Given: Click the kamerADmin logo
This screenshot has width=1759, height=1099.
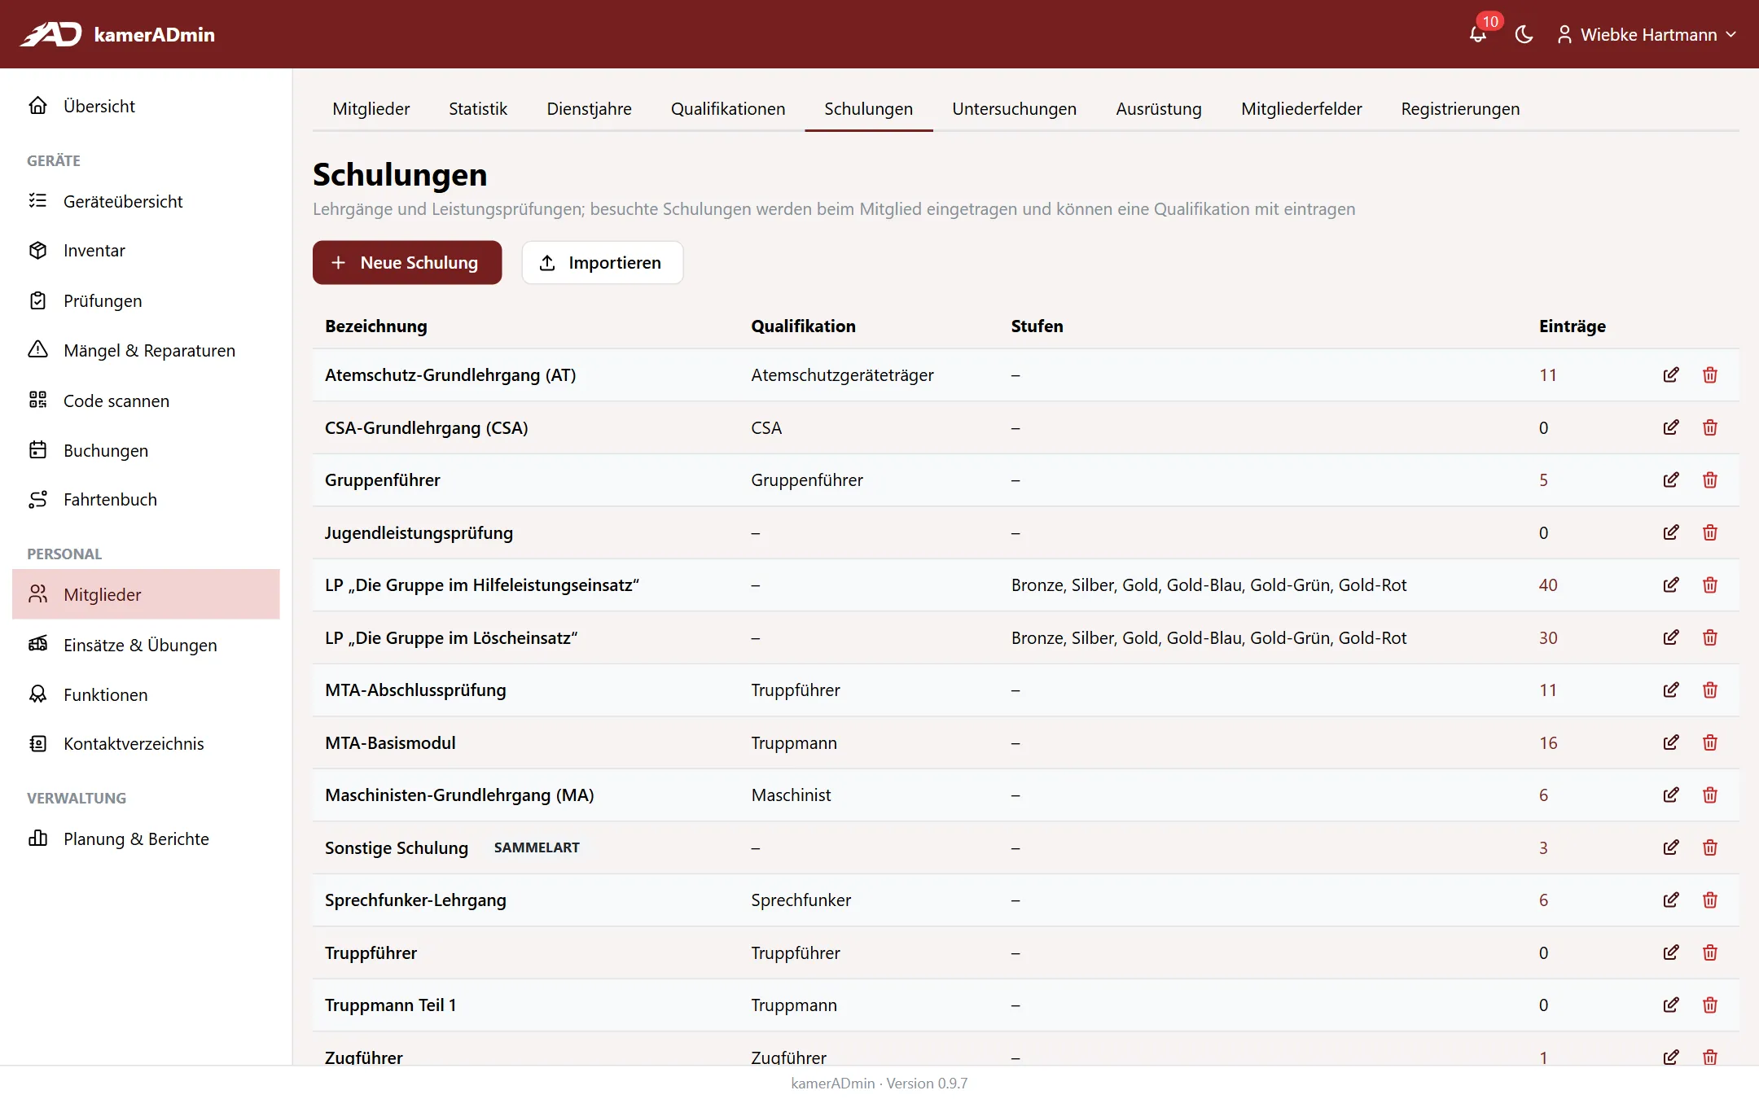Looking at the screenshot, I should point(117,34).
